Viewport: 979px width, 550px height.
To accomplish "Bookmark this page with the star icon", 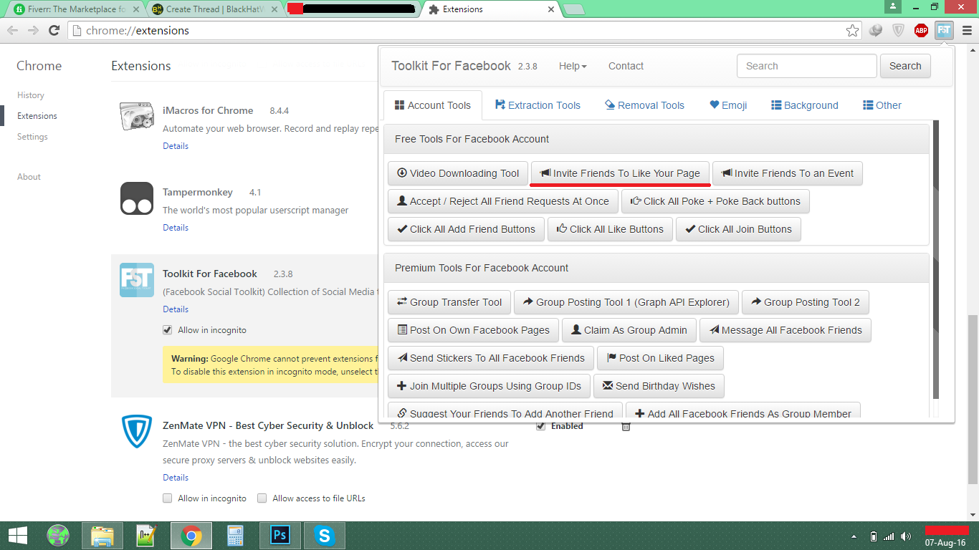I will click(852, 30).
